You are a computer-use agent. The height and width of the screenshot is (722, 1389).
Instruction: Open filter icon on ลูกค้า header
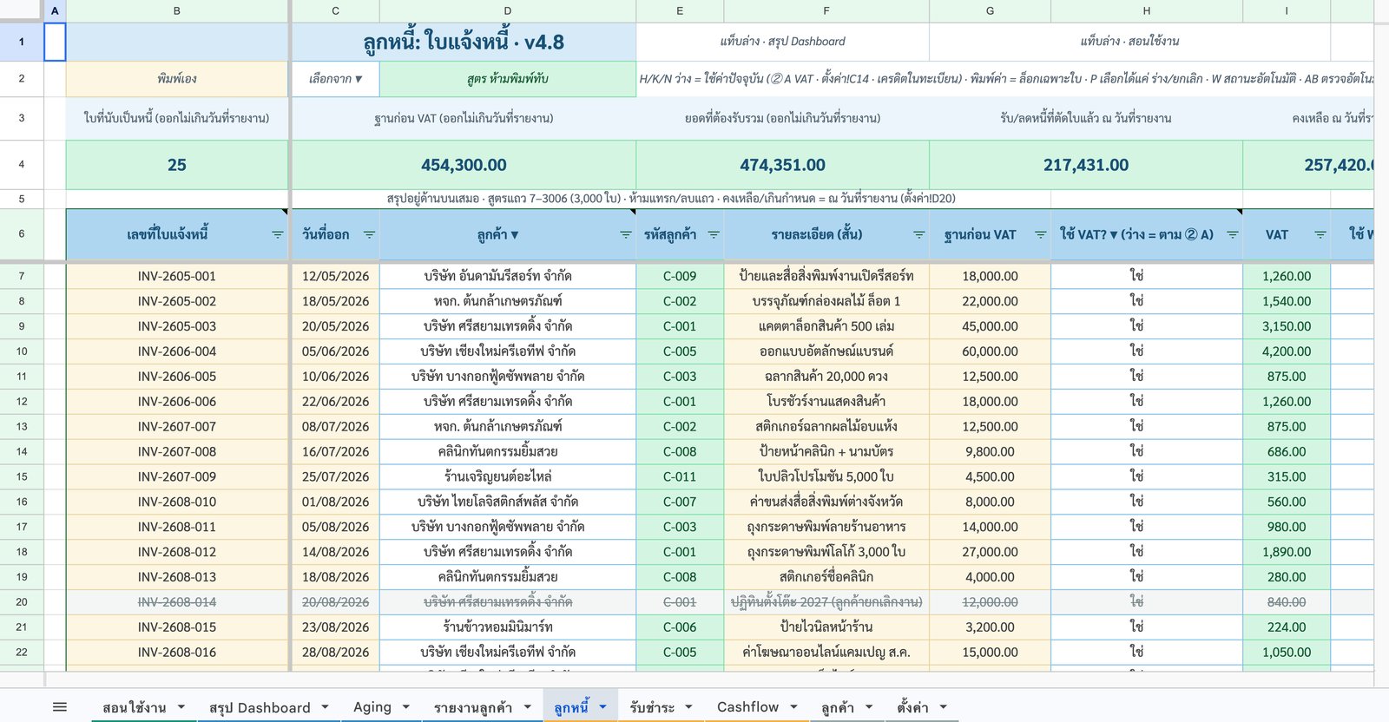point(626,234)
